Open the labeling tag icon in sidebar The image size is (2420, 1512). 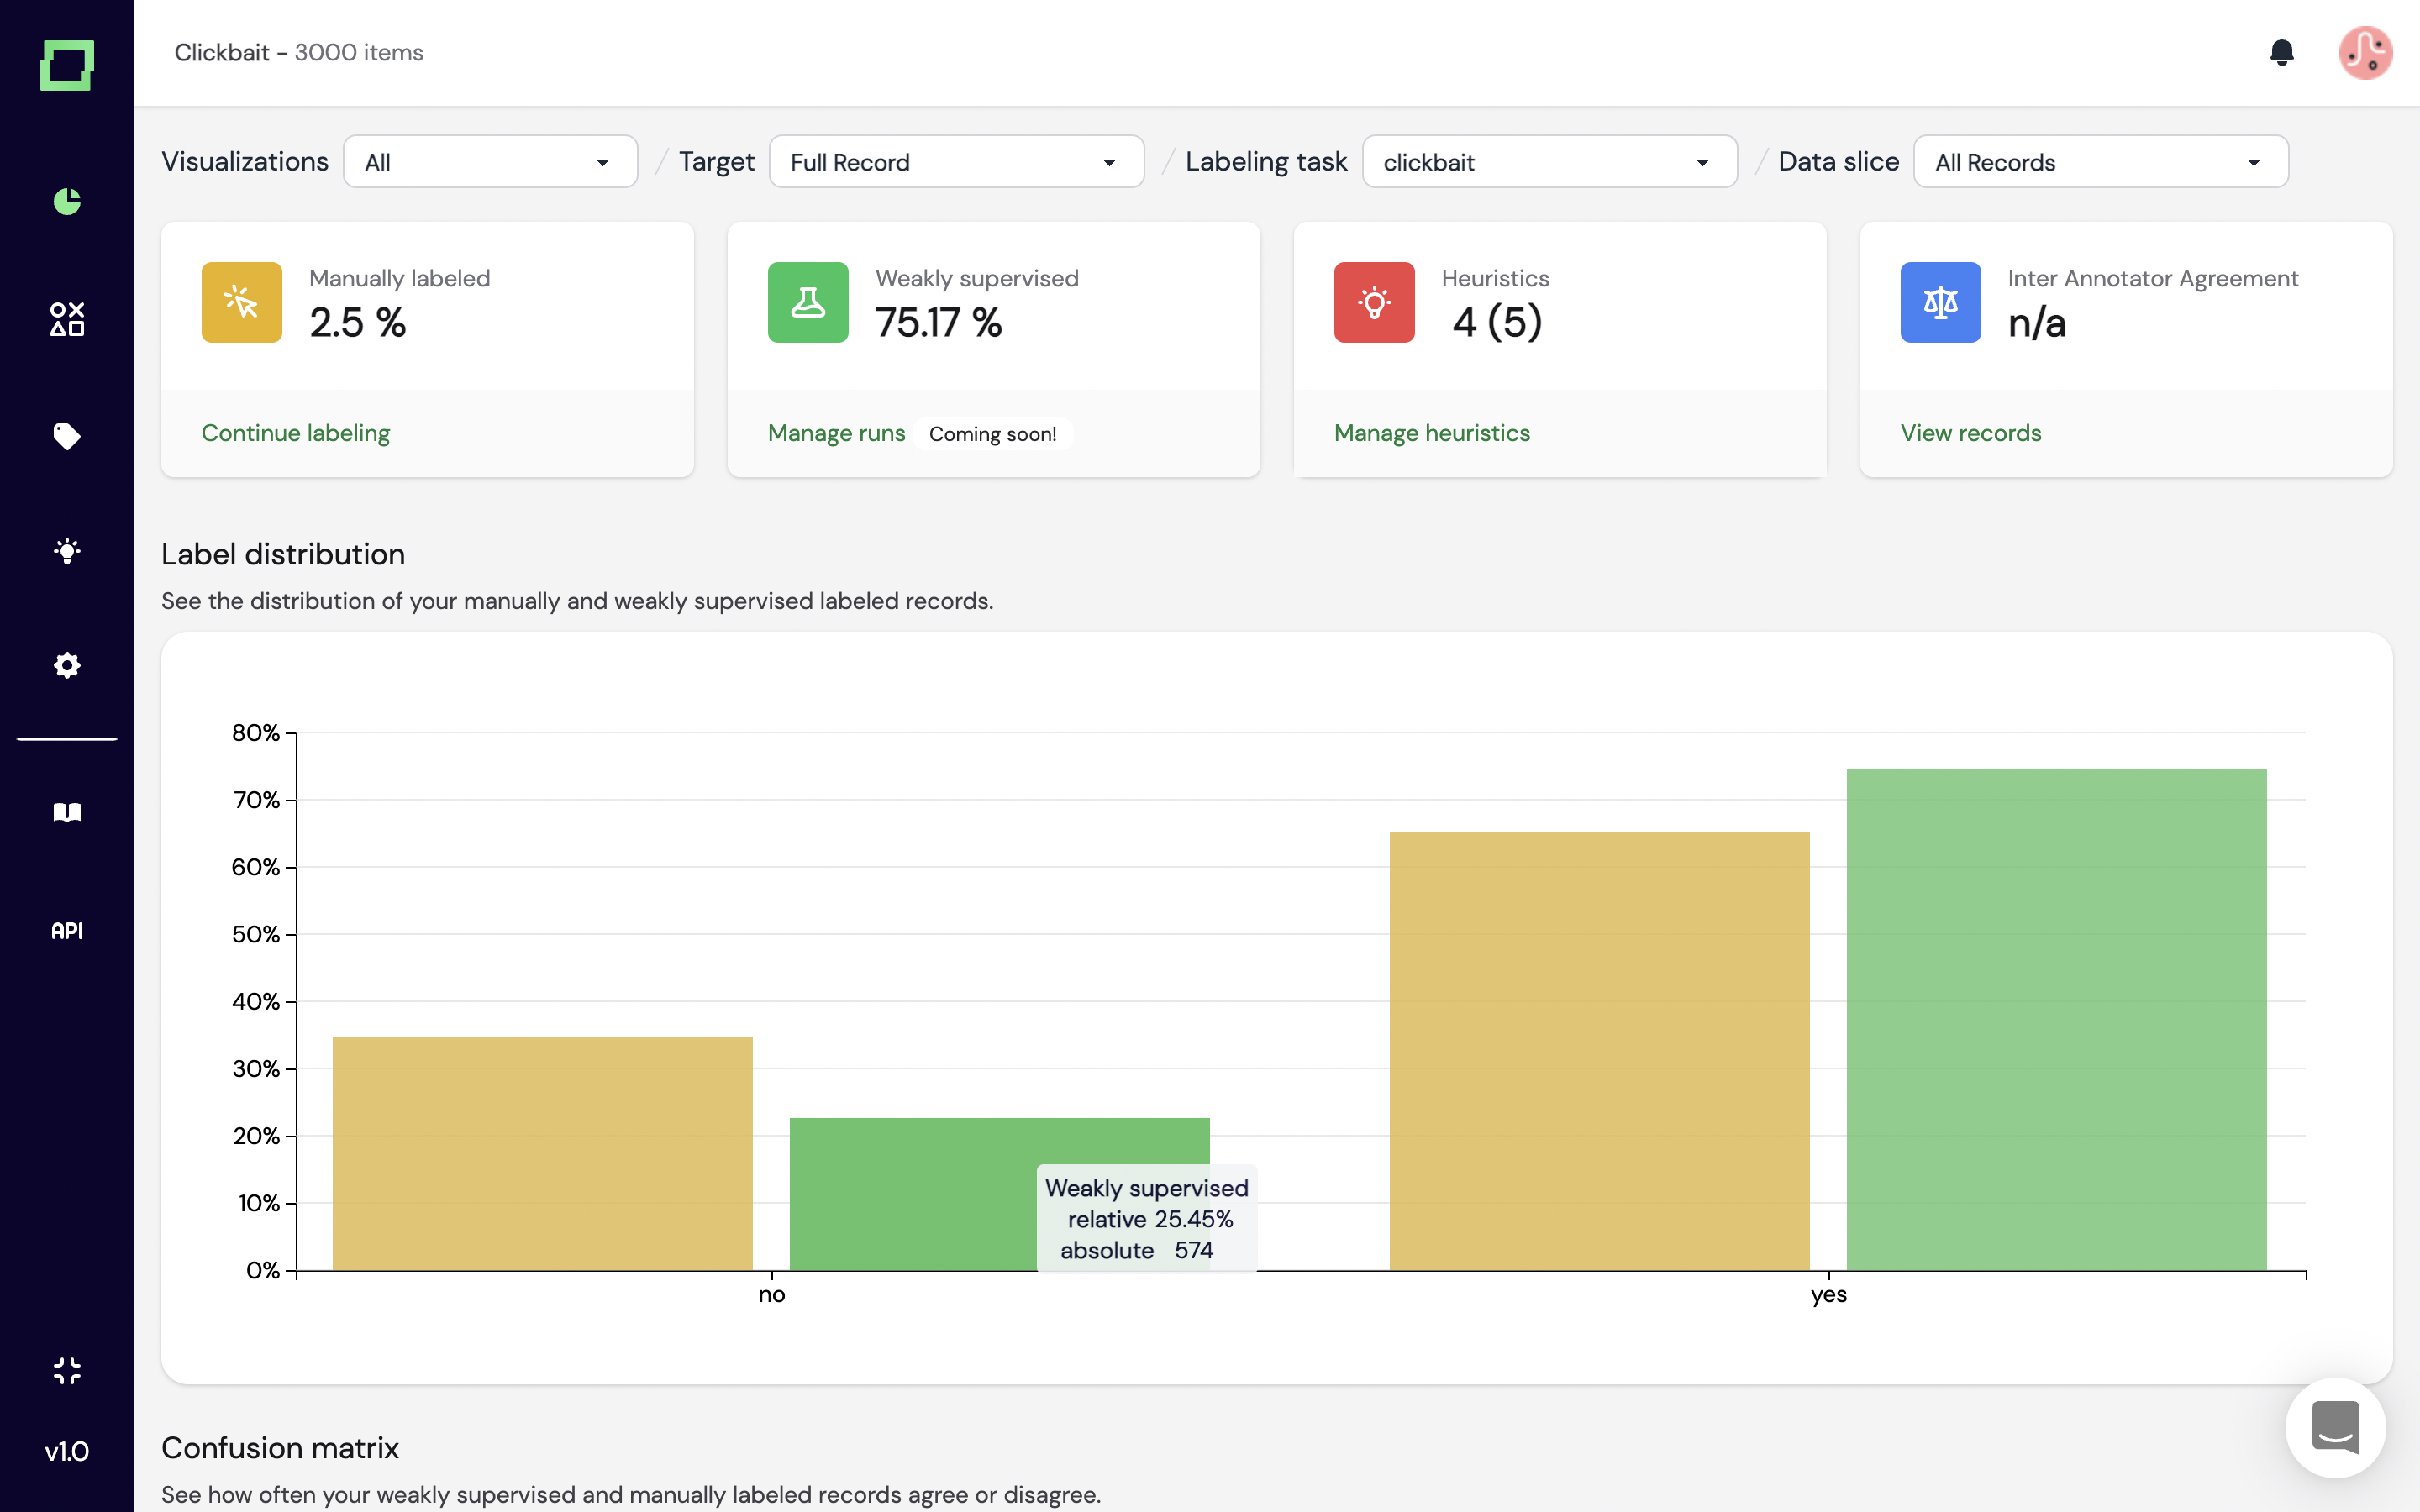pos(67,436)
